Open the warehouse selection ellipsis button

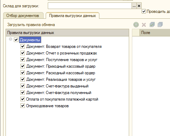coord(134,6)
